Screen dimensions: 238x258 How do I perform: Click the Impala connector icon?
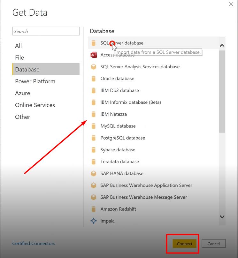point(94,221)
